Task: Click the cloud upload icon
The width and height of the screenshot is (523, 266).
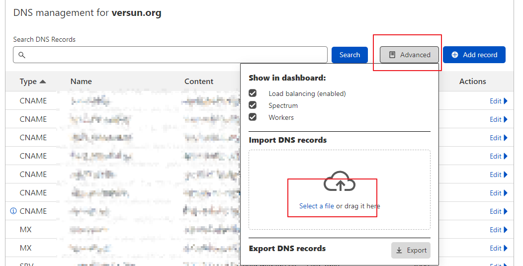Action: click(x=340, y=183)
